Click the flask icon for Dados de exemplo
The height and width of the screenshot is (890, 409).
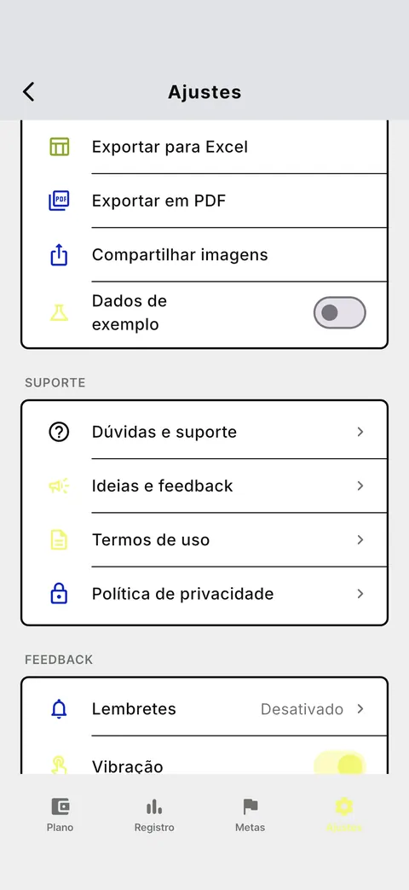59,312
